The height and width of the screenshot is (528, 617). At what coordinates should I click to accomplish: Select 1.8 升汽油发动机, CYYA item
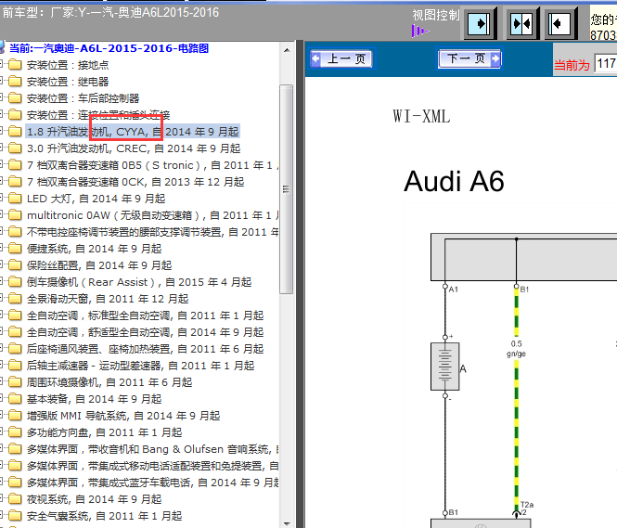coord(133,132)
